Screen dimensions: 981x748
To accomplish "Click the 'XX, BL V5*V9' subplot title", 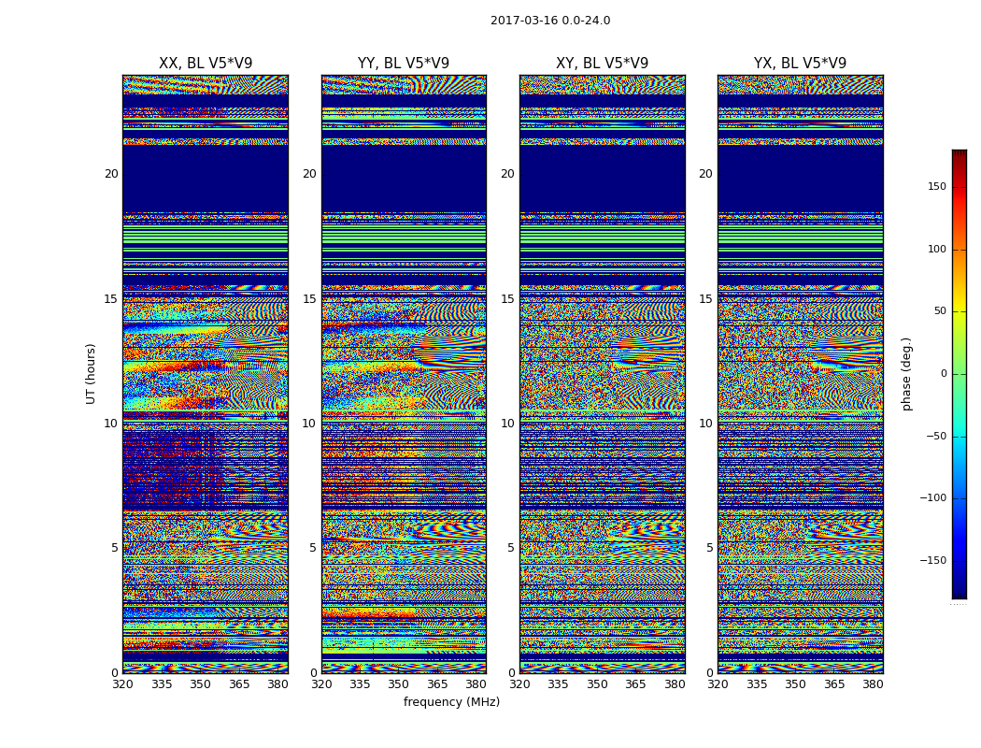I will 206,64.
